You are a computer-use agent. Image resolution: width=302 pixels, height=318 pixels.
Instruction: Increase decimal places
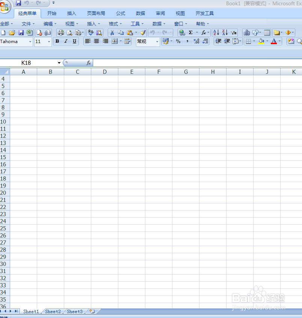click(196, 41)
